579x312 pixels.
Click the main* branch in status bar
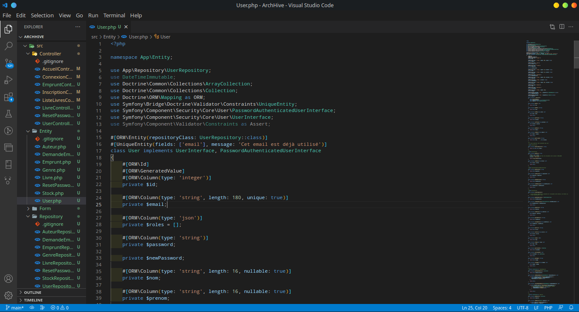pyautogui.click(x=15, y=308)
